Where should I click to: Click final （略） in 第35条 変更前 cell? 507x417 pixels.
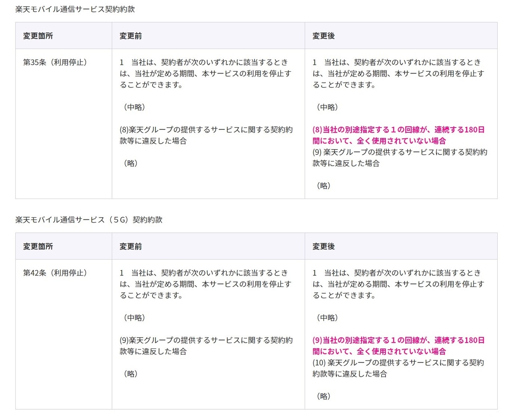[x=131, y=163]
